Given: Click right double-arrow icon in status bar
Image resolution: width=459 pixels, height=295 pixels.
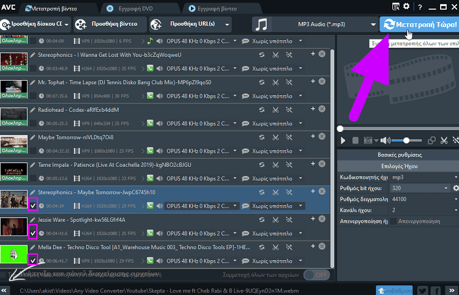Looking at the screenshot, I should pos(452,290).
